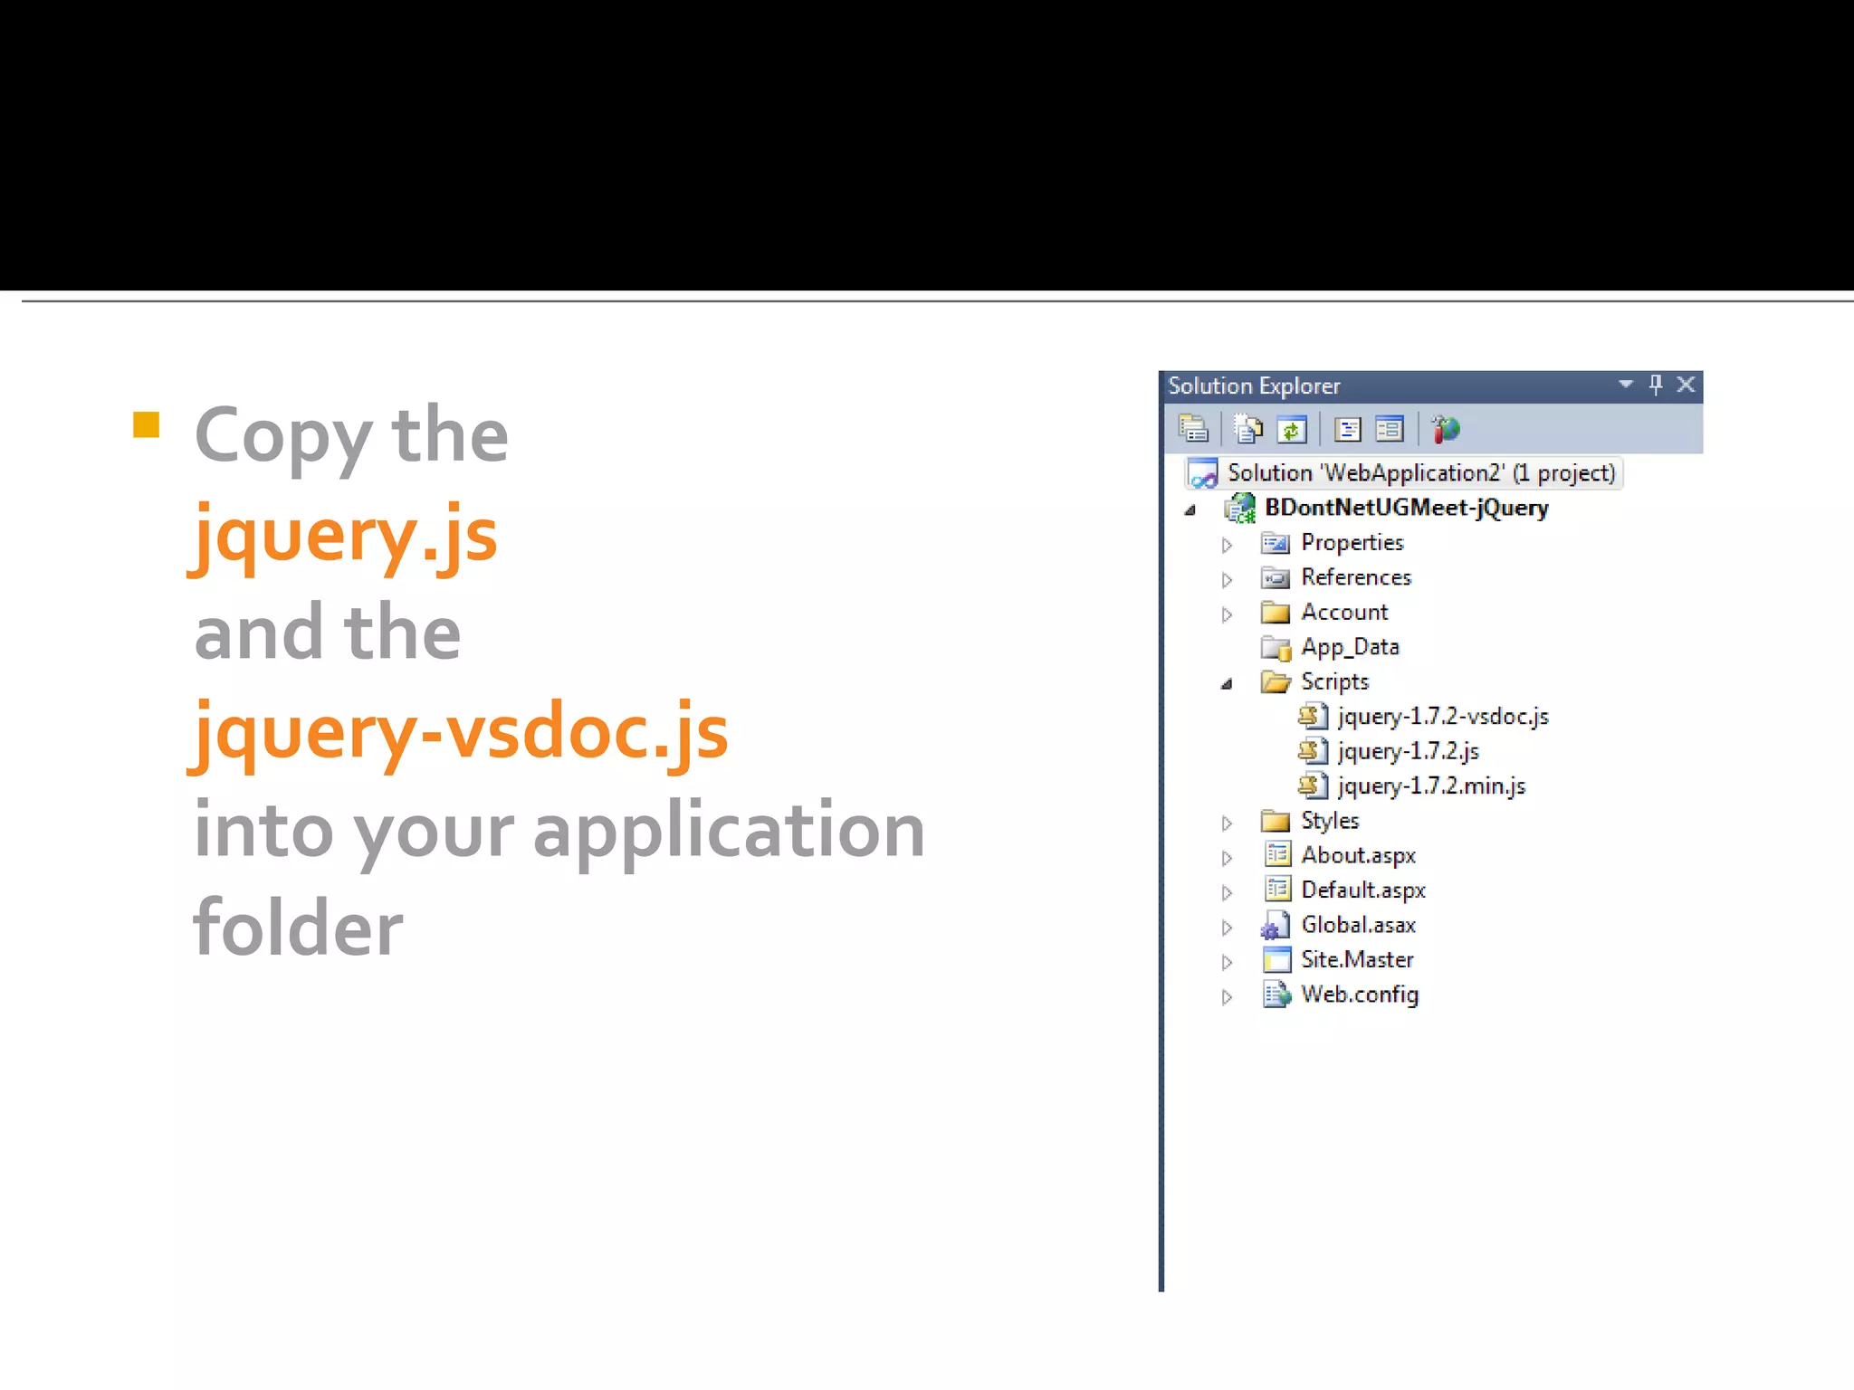Click the orange 'jquery.js' slide text
This screenshot has width=1854, height=1390.
(x=345, y=536)
